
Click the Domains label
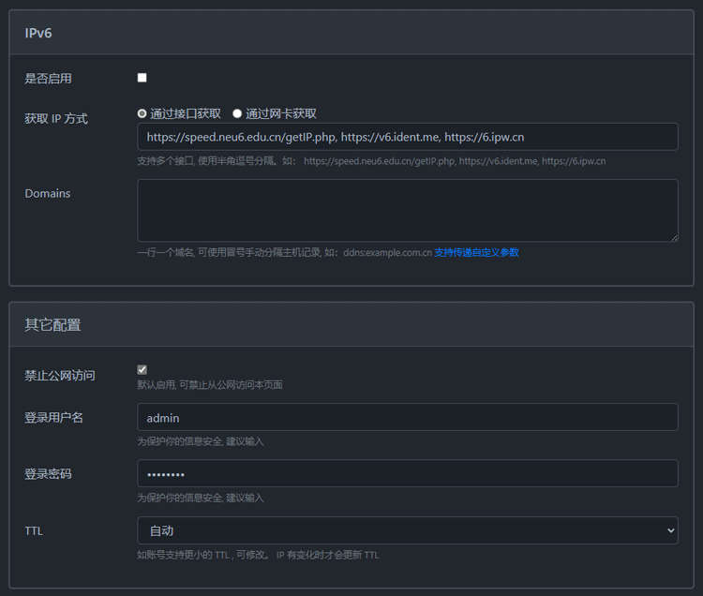pyautogui.click(x=48, y=193)
